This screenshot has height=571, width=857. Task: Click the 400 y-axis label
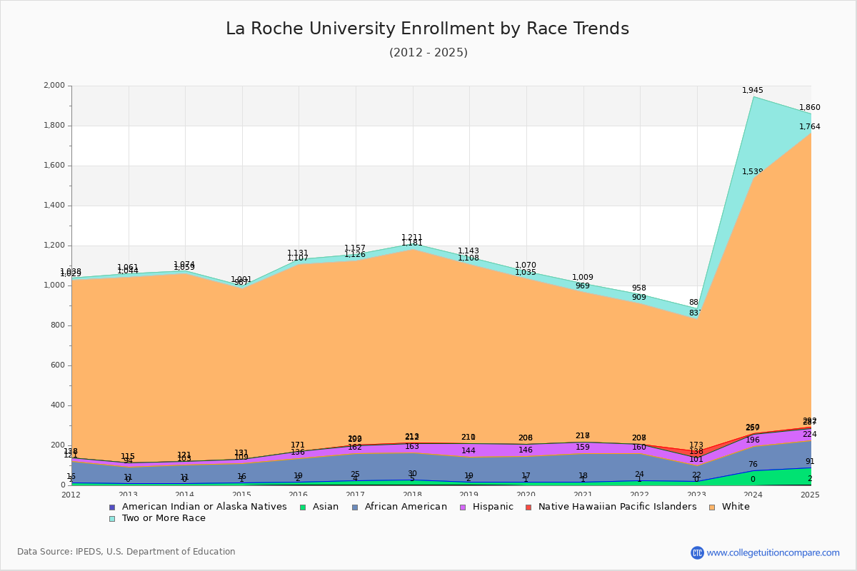[x=58, y=405]
